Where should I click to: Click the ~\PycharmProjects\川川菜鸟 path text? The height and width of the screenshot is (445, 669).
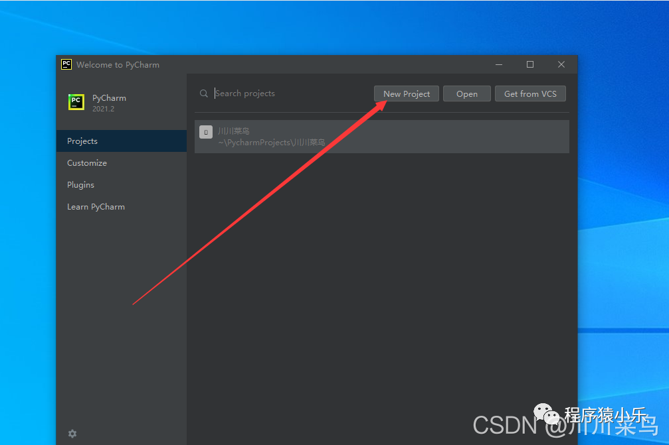click(272, 143)
